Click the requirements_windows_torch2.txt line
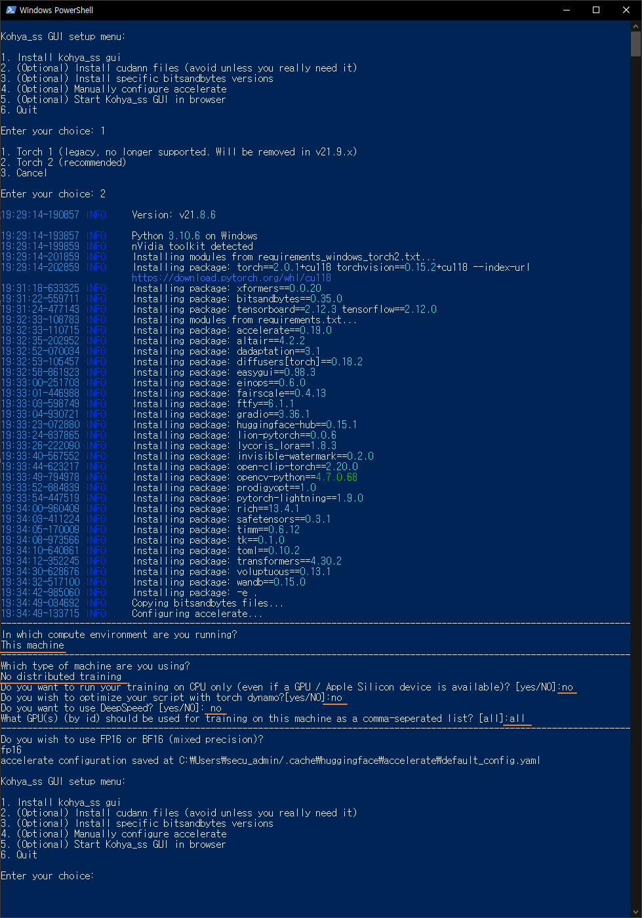This screenshot has width=642, height=918. coord(284,257)
